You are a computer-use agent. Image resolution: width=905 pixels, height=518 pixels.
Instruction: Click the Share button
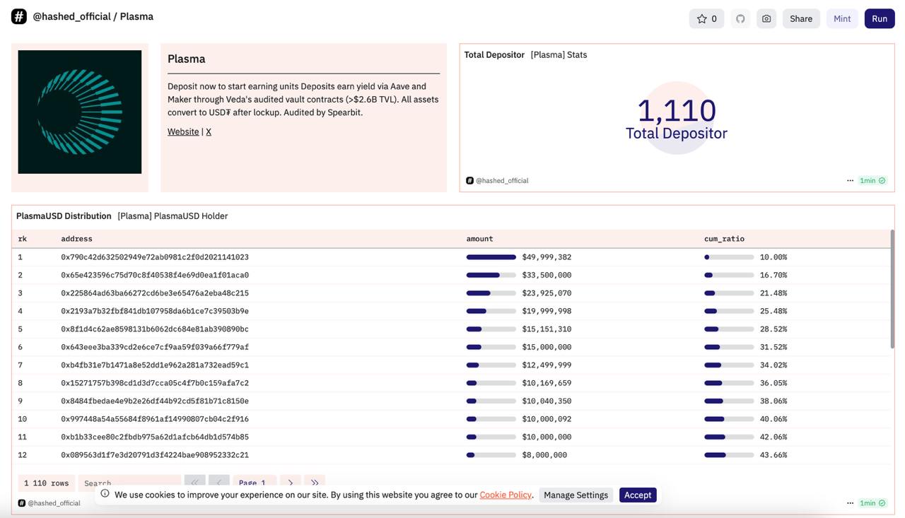[801, 18]
